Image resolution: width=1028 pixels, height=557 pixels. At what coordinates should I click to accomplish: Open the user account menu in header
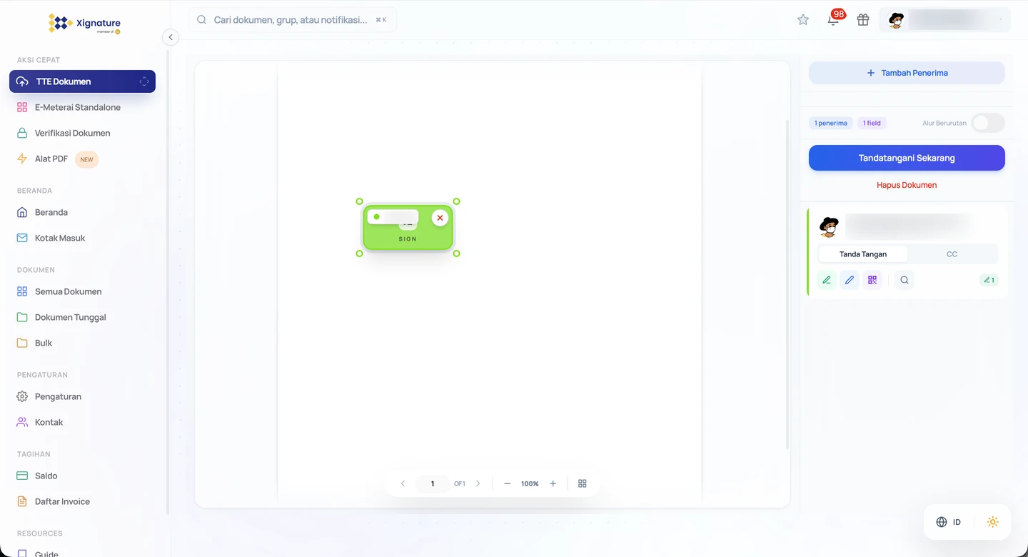[x=945, y=20]
